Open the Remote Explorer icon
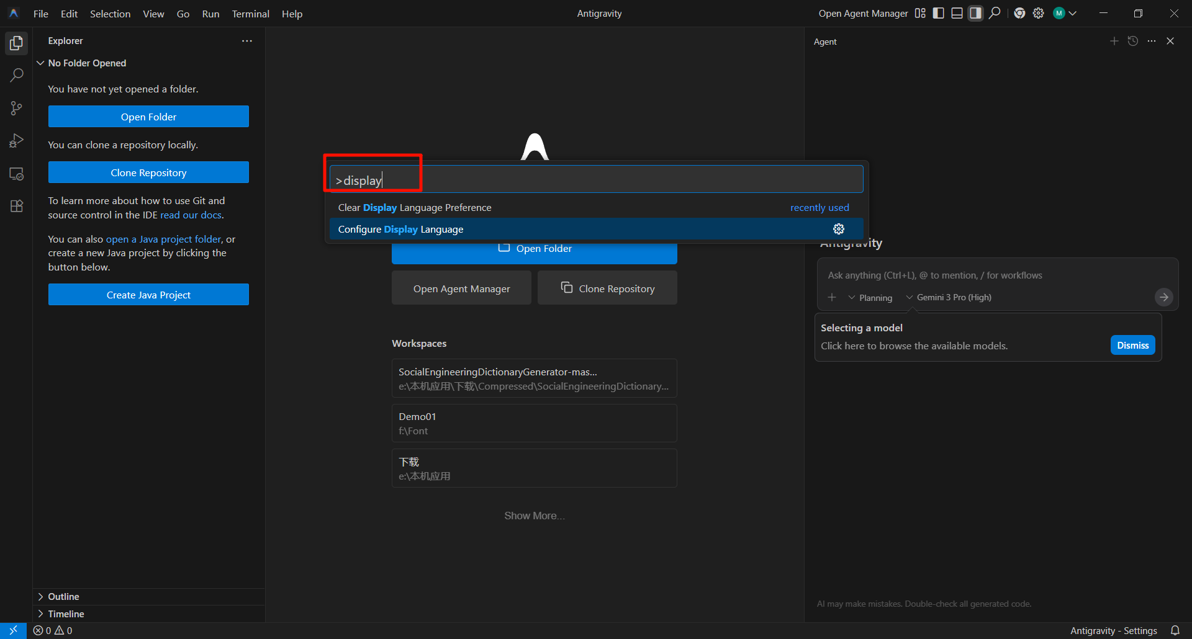This screenshot has height=639, width=1192. pos(17,174)
